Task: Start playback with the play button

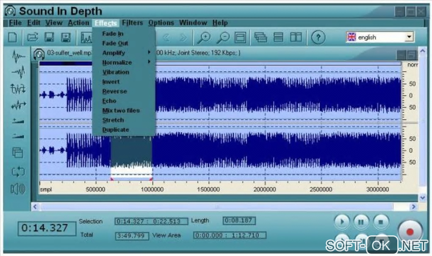Action: 342,221
